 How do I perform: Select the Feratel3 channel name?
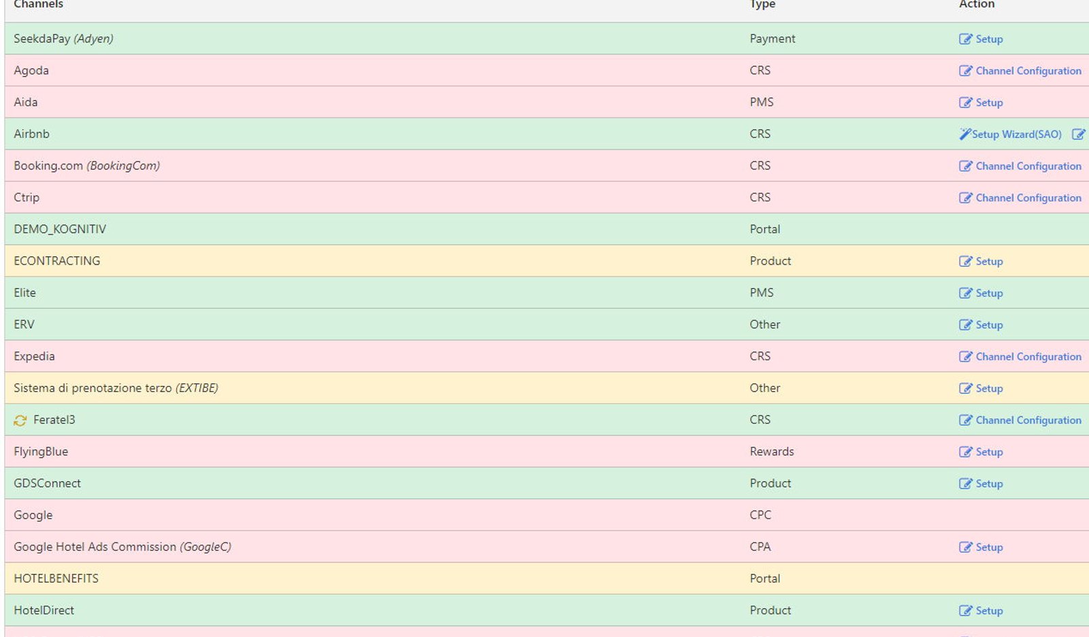pos(54,420)
